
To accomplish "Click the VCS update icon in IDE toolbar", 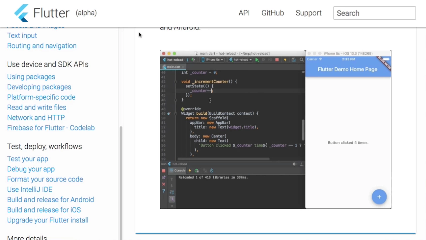I will point(193,60).
